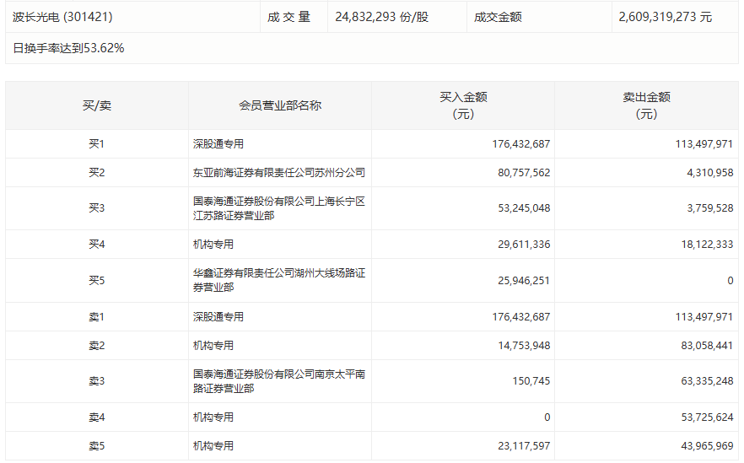The height and width of the screenshot is (463, 744).
Task: Select the 卖5 row label
Action: [96, 446]
